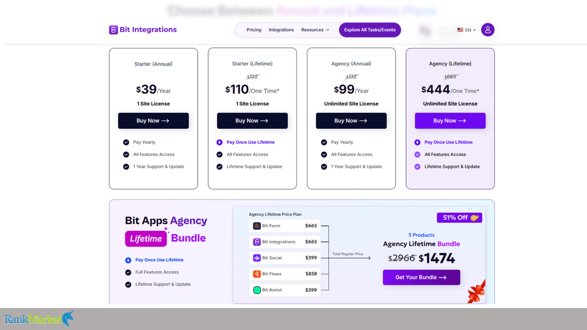Click the Agency (Lifetime) plan title
The width and height of the screenshot is (587, 330).
pos(450,64)
